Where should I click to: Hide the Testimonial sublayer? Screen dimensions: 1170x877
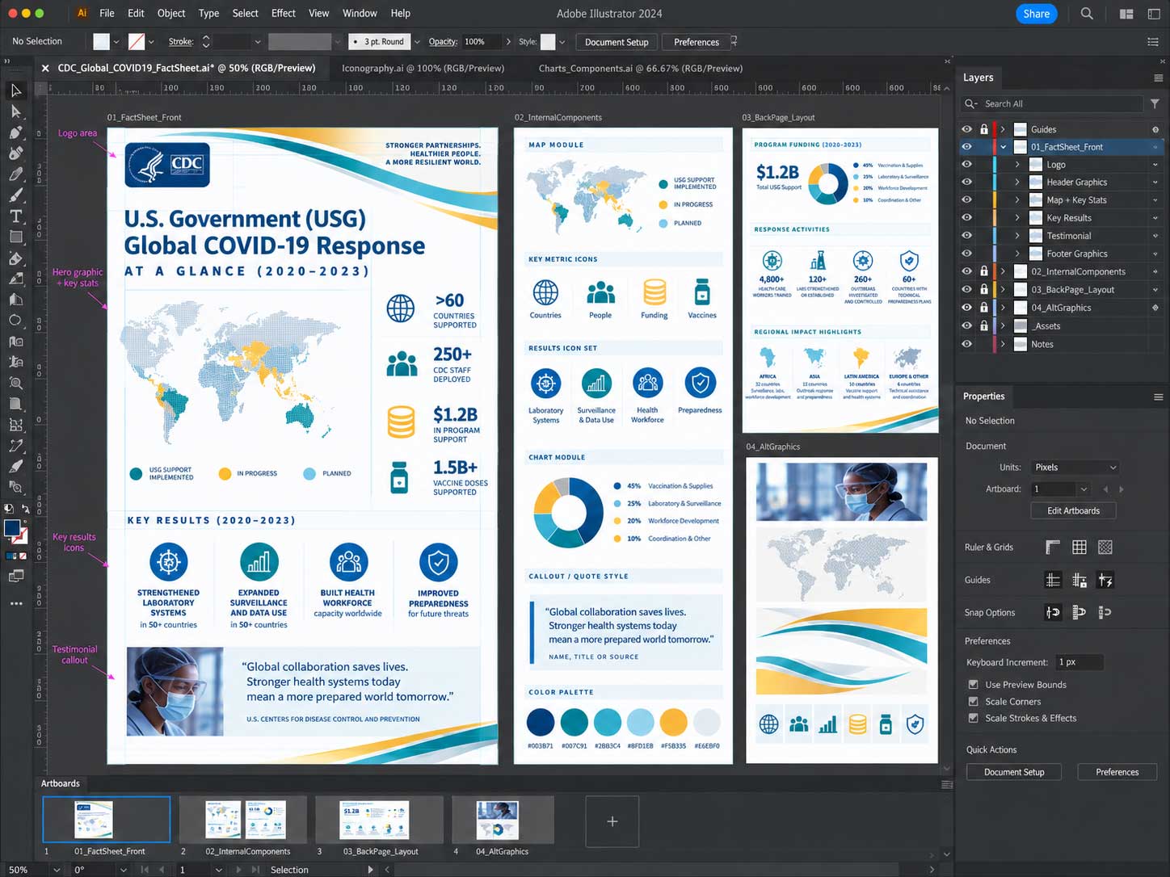pos(966,236)
